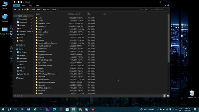Open the File tab
The height and width of the screenshot is (112, 199).
[x=16, y=6]
